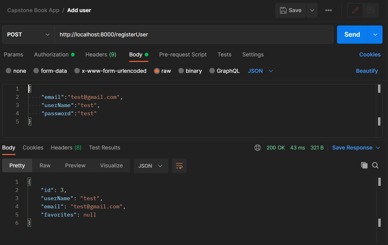Screen dimensions: 388x245
Task: Open the request Headers (9) tab
Action: pyautogui.click(x=101, y=55)
